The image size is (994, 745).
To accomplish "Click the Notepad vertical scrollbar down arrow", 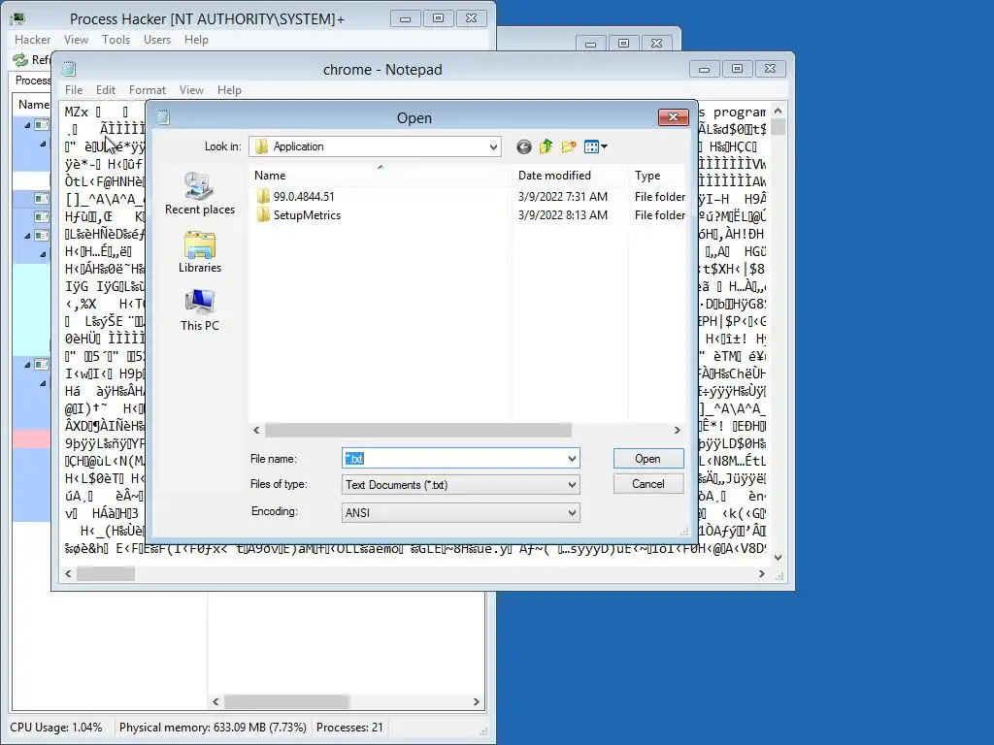I will pyautogui.click(x=778, y=558).
